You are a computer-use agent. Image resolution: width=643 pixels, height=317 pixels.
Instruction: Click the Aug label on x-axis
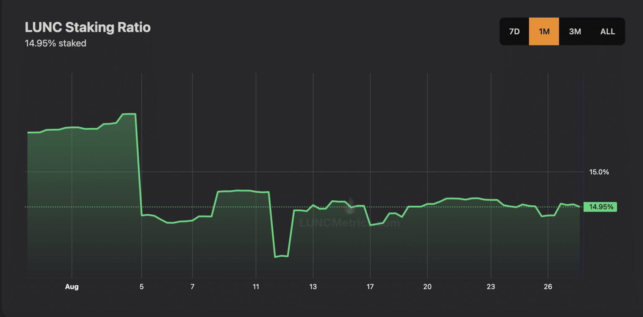[x=72, y=287]
